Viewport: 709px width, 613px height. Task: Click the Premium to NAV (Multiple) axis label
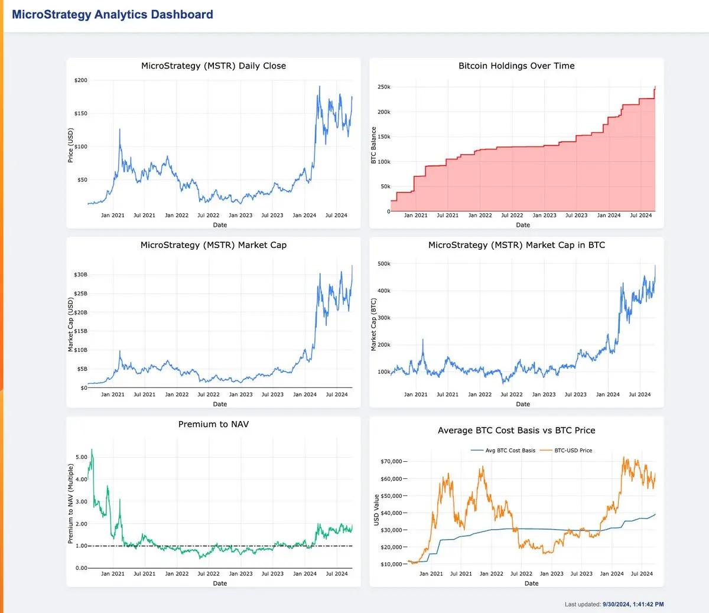(x=70, y=504)
